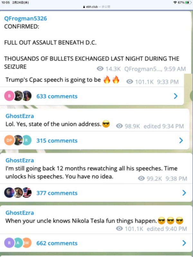Viewport: 193px width, 257px height.
Task: Open the '633 comments' link
Action: (x=57, y=96)
